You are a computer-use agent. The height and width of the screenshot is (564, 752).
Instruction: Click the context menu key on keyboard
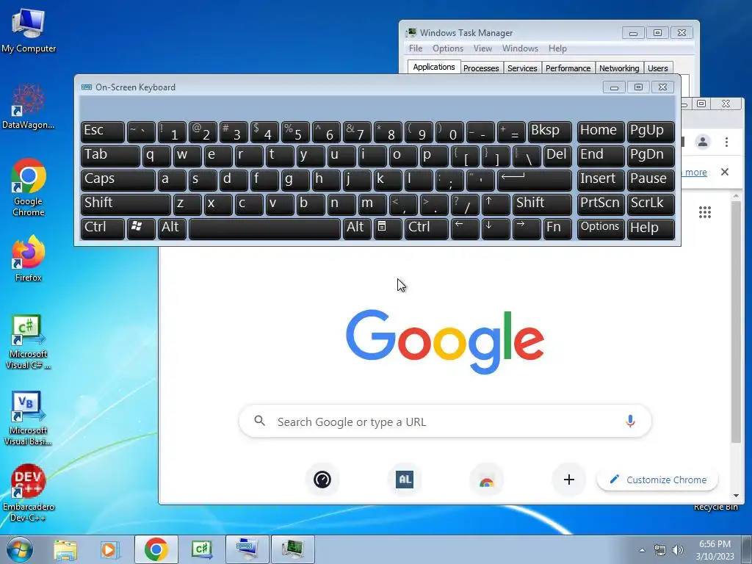point(388,228)
